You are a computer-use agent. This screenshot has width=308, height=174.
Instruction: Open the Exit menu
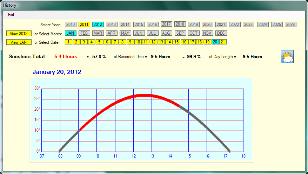11,15
